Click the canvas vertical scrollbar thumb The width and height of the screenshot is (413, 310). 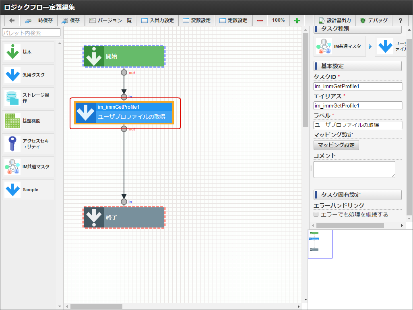pyautogui.click(x=306, y=80)
